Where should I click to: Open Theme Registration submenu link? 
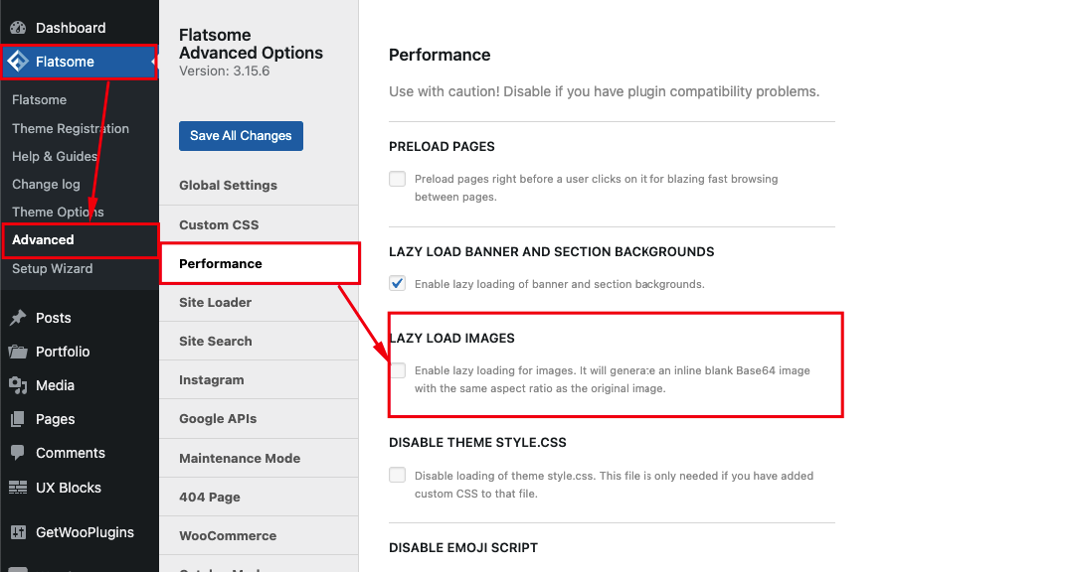[x=70, y=128]
